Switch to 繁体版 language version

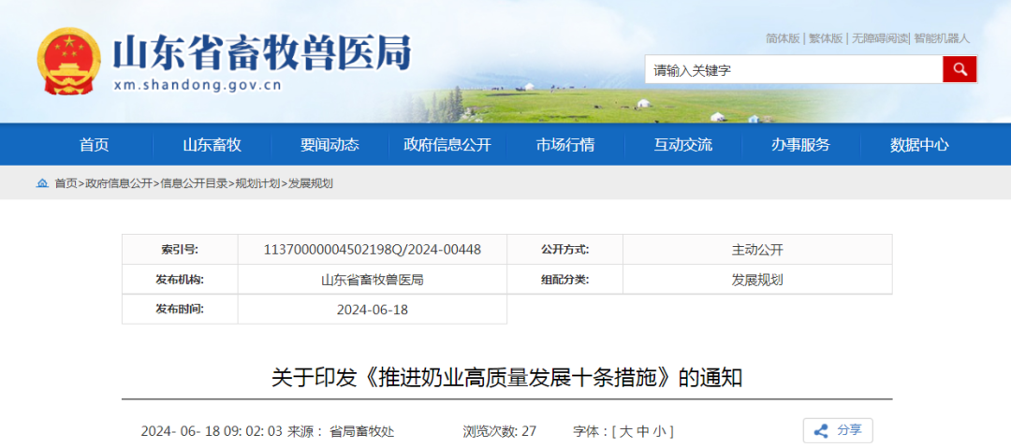(x=826, y=38)
